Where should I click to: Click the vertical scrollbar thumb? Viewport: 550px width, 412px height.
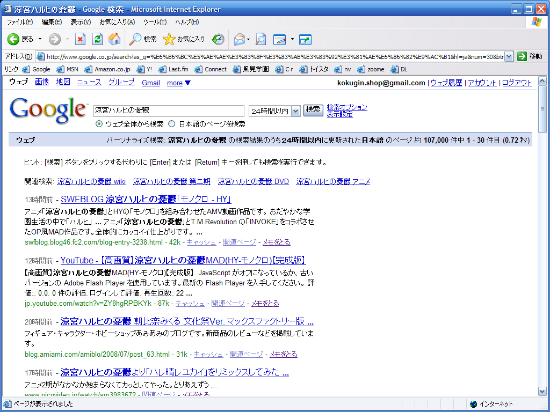(x=542, y=109)
